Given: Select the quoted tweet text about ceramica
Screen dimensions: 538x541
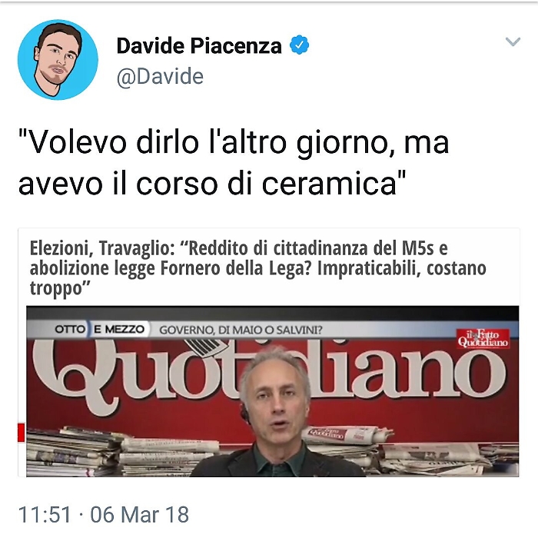Looking at the screenshot, I should [x=234, y=162].
